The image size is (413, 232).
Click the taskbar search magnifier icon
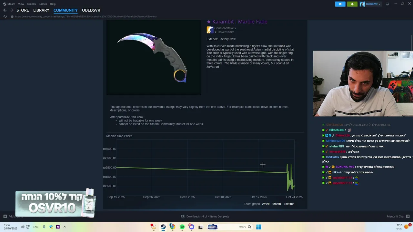point(249,227)
